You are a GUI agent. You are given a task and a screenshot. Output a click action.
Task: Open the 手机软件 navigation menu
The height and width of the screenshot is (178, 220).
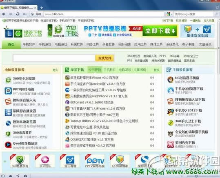29,44
